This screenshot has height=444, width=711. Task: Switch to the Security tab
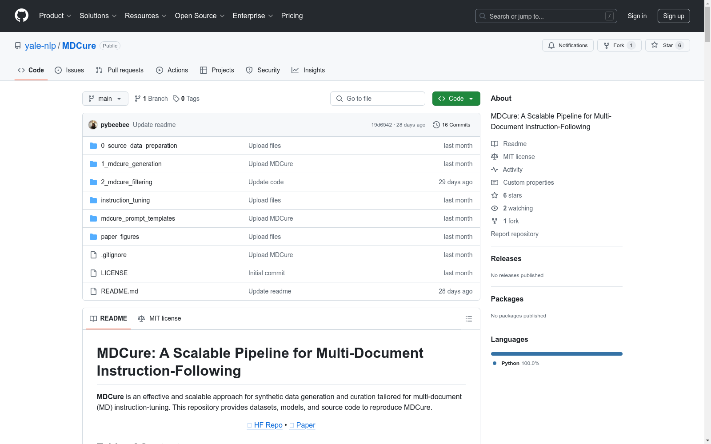click(263, 70)
